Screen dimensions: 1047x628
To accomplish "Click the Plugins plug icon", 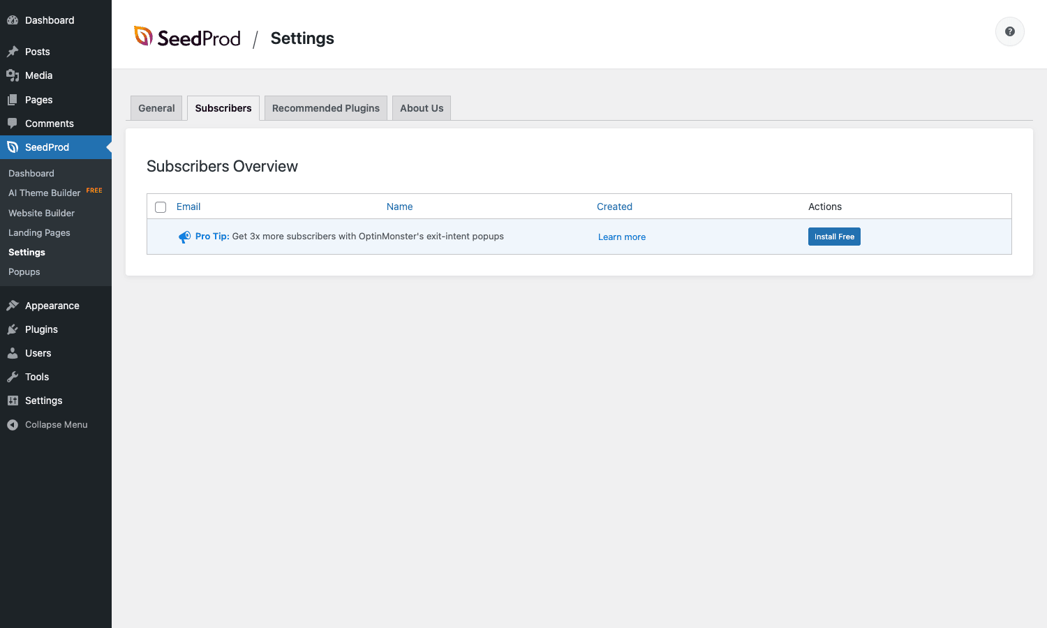I will (13, 329).
